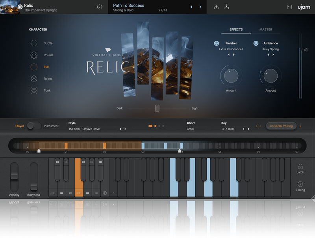Click the Latch lock icon
This screenshot has height=238, width=315.
(300, 167)
